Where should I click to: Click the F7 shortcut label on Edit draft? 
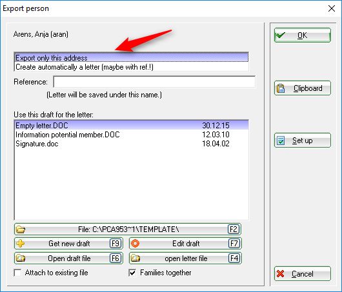234,244
